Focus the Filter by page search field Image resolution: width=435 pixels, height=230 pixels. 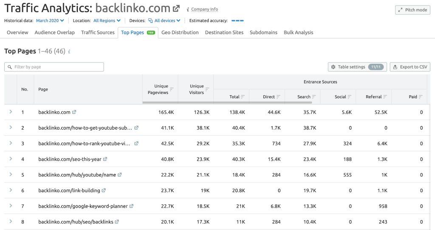[54, 67]
